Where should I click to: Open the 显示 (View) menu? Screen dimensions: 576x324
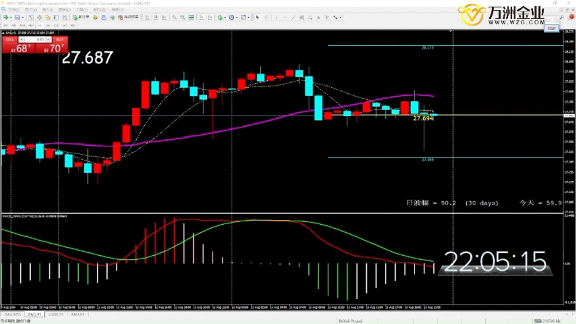31,10
